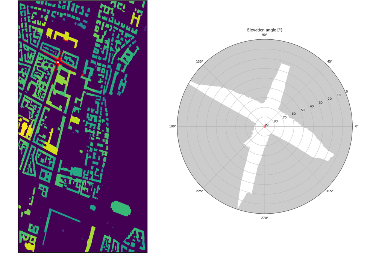The width and height of the screenshot is (376, 253).
Task: Click the radial tick label 50
Action: tap(303, 110)
